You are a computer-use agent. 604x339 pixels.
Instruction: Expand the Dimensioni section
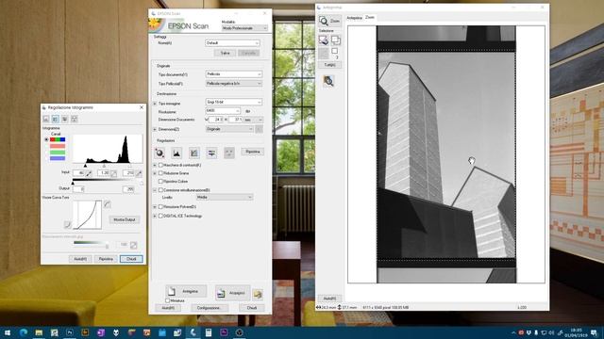155,130
